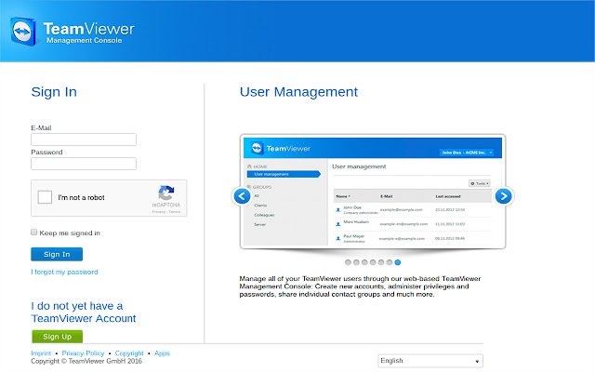Jump to the third carousel slide dot
595x372 pixels.
click(x=364, y=262)
